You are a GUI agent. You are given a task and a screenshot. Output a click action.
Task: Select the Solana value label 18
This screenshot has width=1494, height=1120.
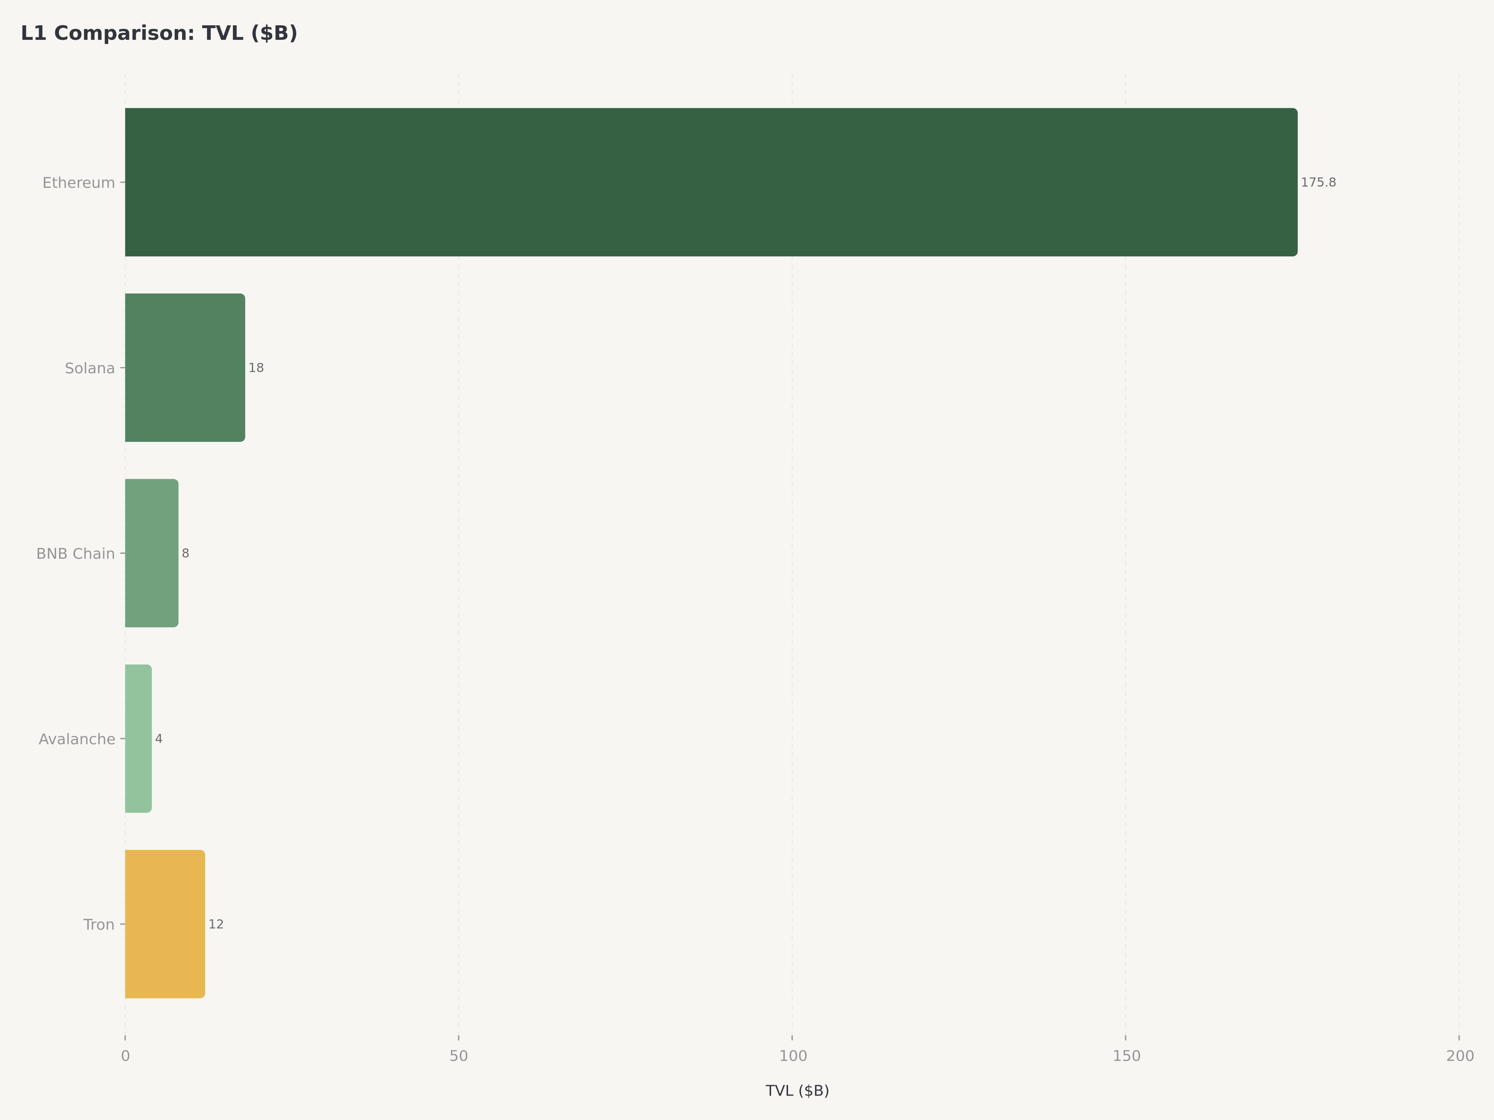pyautogui.click(x=256, y=368)
